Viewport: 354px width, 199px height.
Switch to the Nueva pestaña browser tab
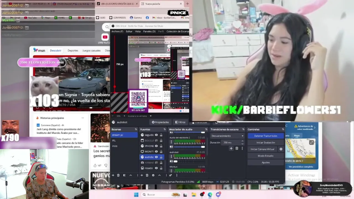tap(162, 4)
